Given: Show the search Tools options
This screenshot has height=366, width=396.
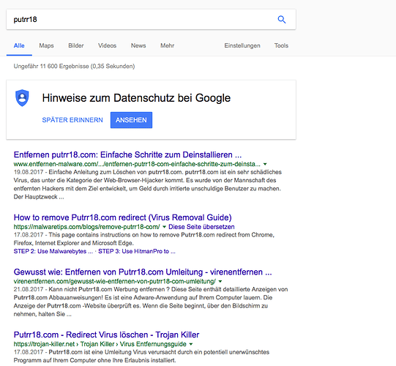Looking at the screenshot, I should pos(281,45).
